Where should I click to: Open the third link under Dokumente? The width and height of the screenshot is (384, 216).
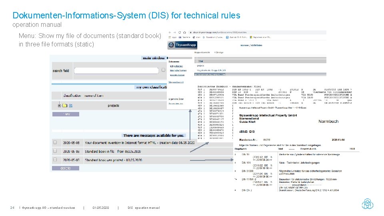tap(177, 75)
